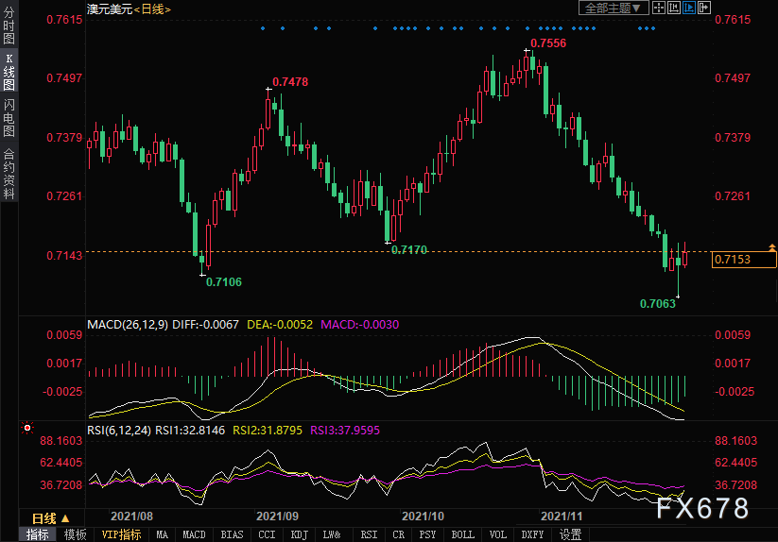Image resolution: width=778 pixels, height=542 pixels.
Task: Click the RSI panel settings gear icon
Action: 26,428
